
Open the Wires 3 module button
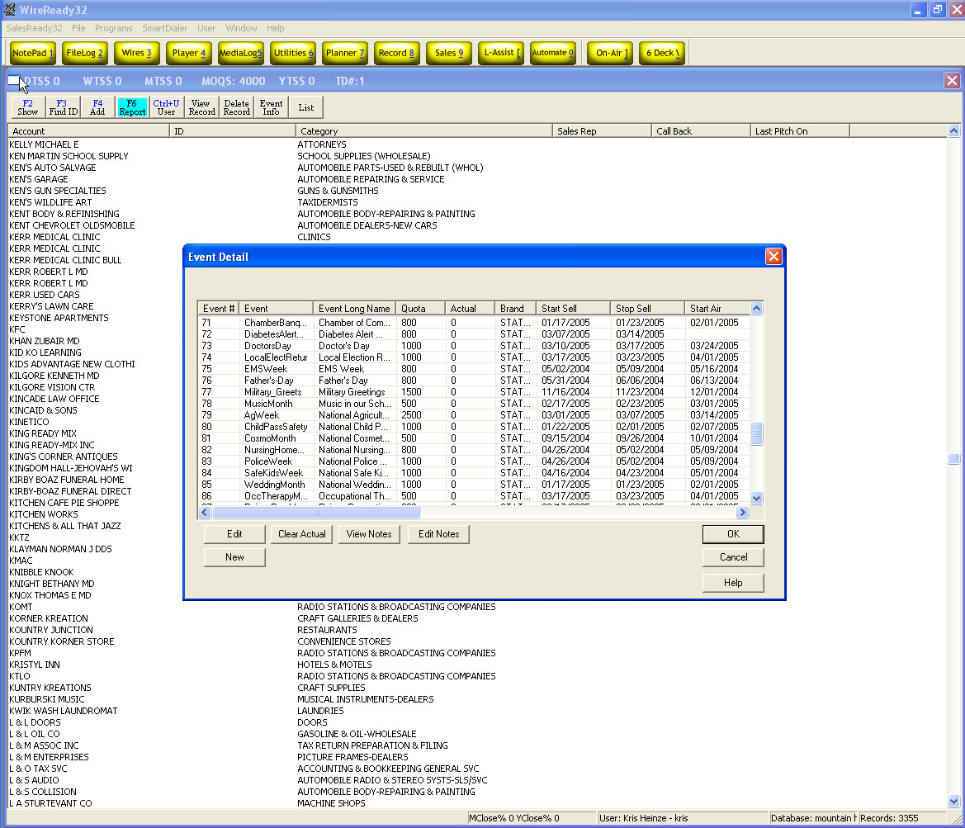(137, 53)
